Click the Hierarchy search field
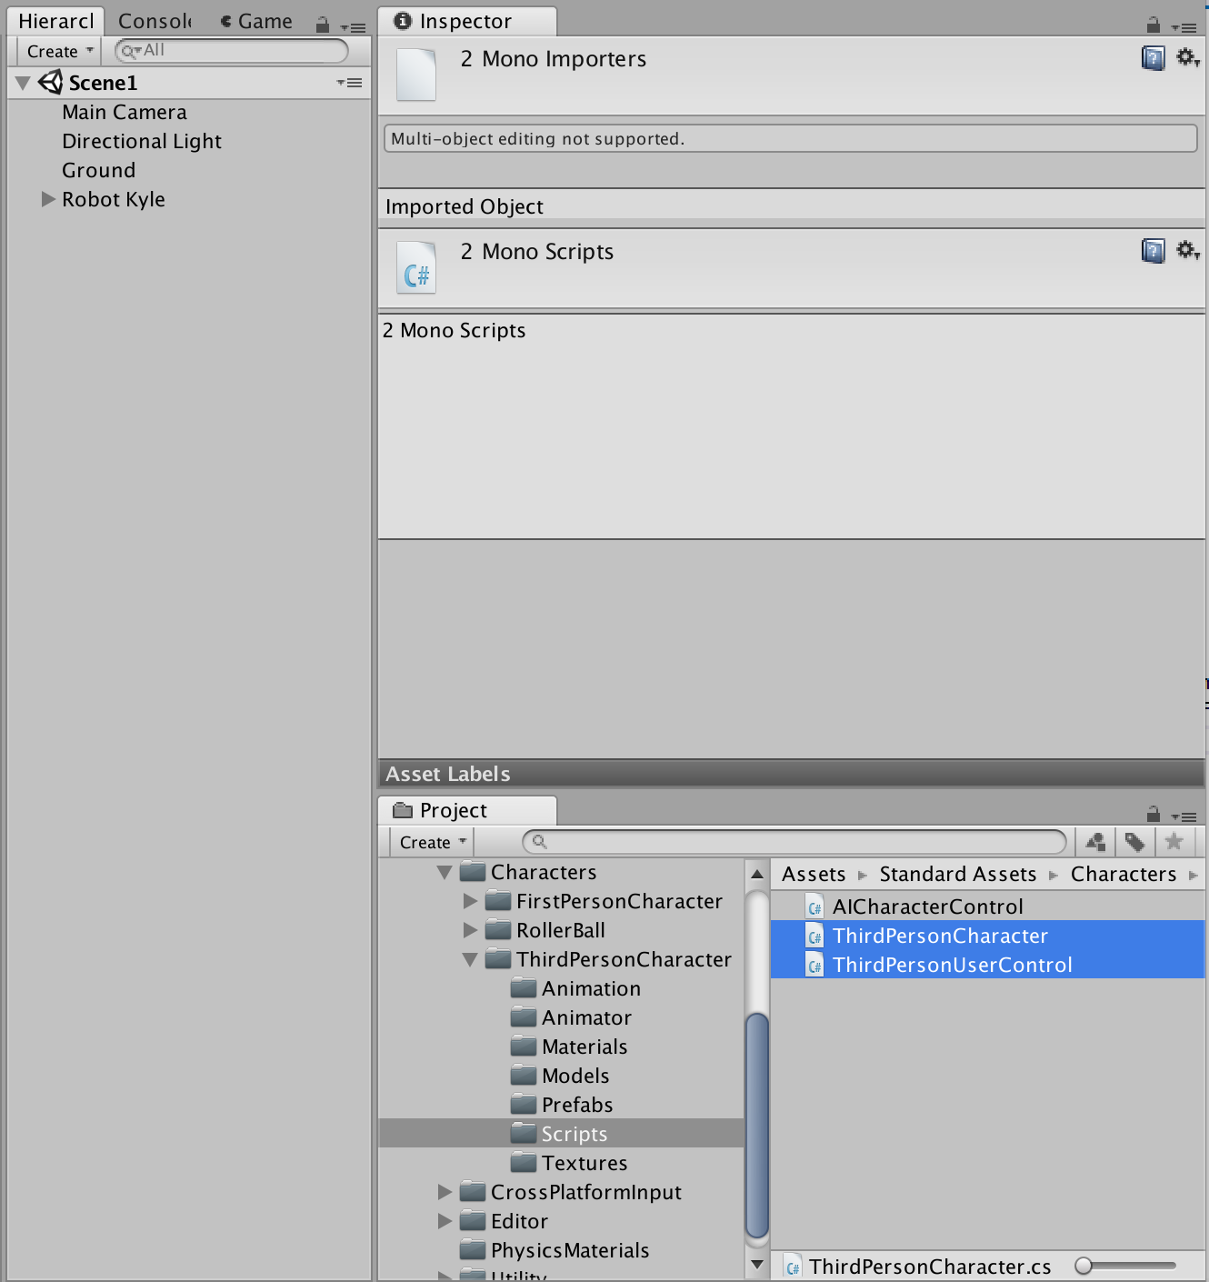The height and width of the screenshot is (1282, 1209). (230, 51)
